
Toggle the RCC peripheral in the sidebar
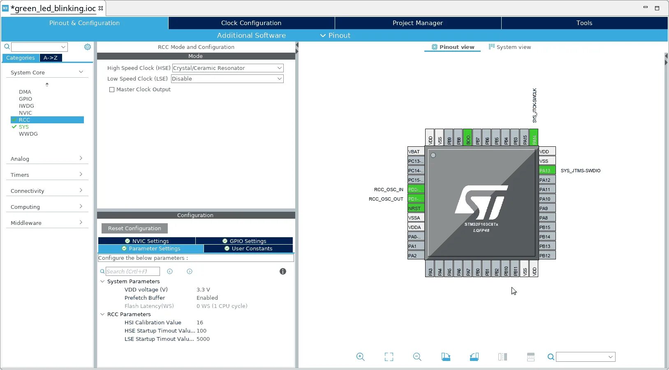click(24, 120)
